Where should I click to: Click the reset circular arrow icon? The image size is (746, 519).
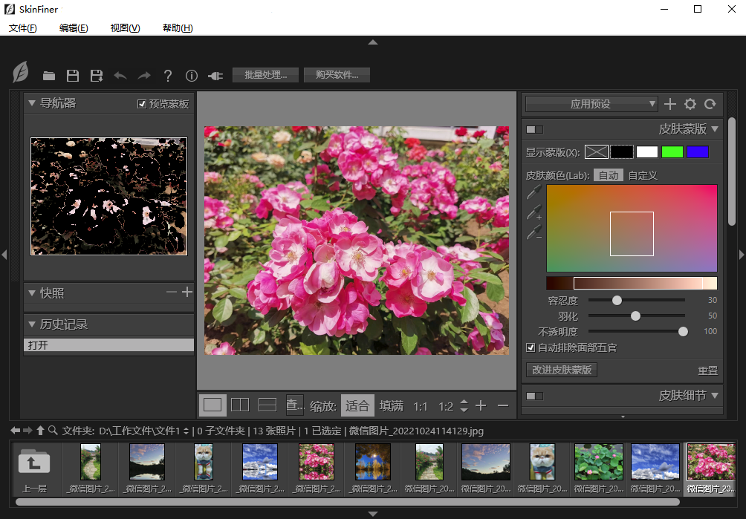pyautogui.click(x=710, y=104)
